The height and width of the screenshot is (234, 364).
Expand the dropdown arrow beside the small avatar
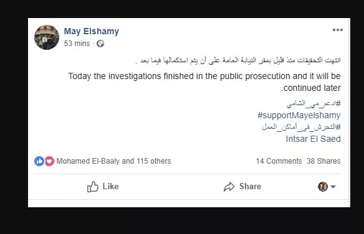333,187
